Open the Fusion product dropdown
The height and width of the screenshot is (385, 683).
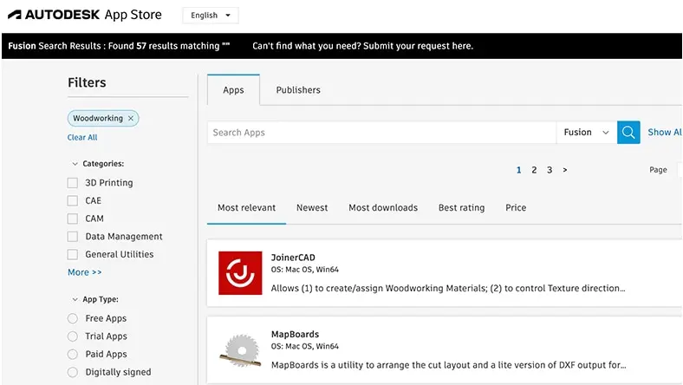[x=586, y=132]
